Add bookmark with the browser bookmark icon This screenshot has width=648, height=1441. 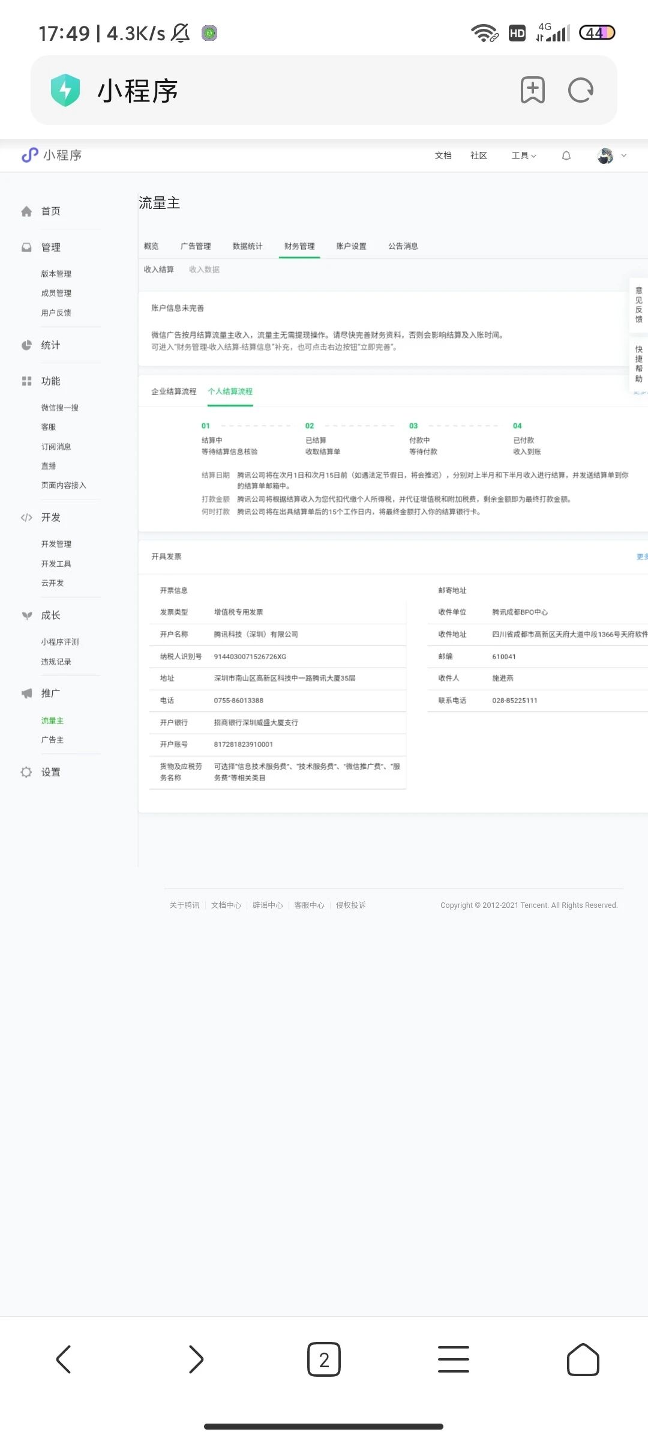click(x=532, y=91)
